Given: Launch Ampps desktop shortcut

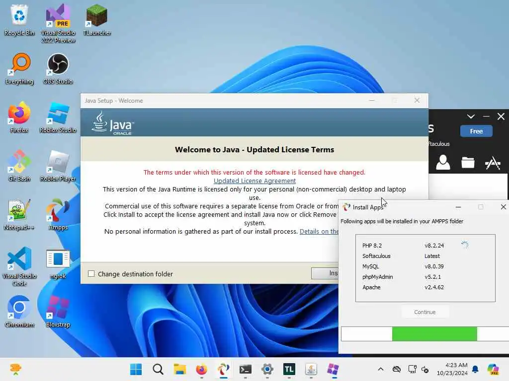Looking at the screenshot, I should (x=58, y=214).
